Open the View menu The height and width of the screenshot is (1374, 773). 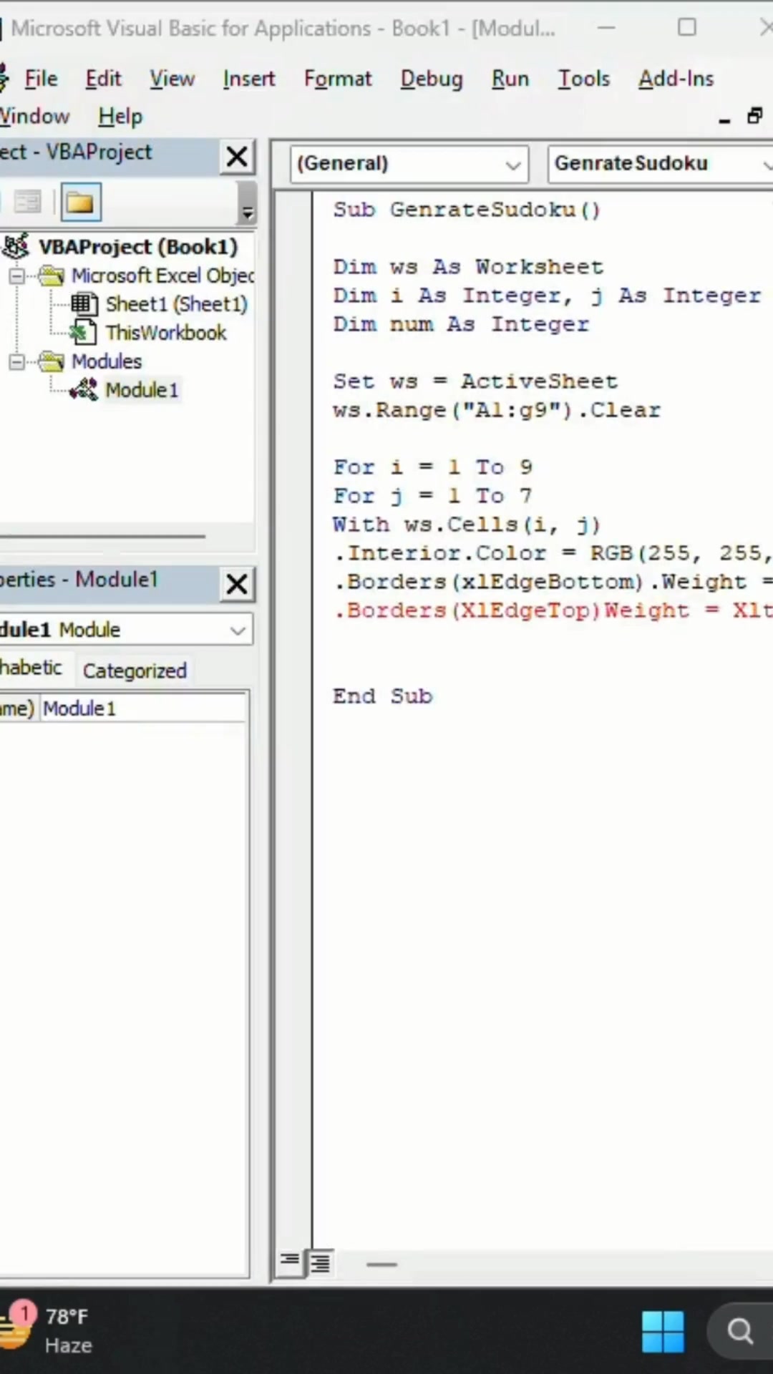(172, 79)
